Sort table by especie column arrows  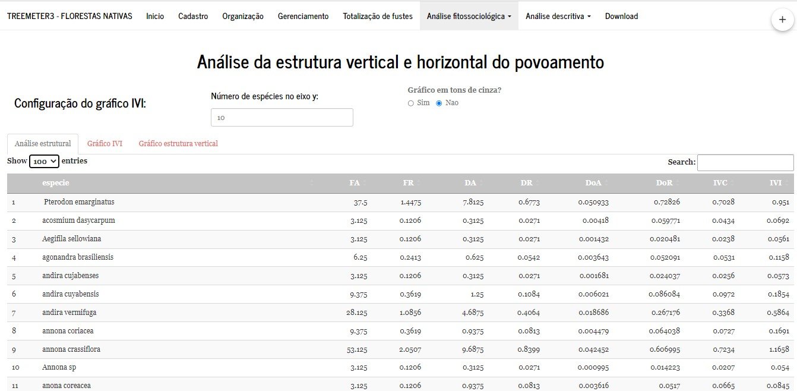[312, 183]
